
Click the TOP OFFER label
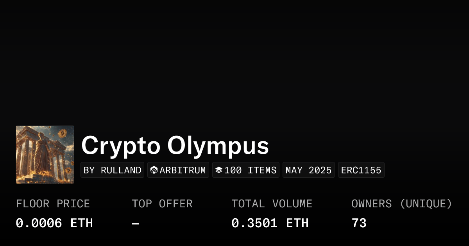click(x=162, y=204)
